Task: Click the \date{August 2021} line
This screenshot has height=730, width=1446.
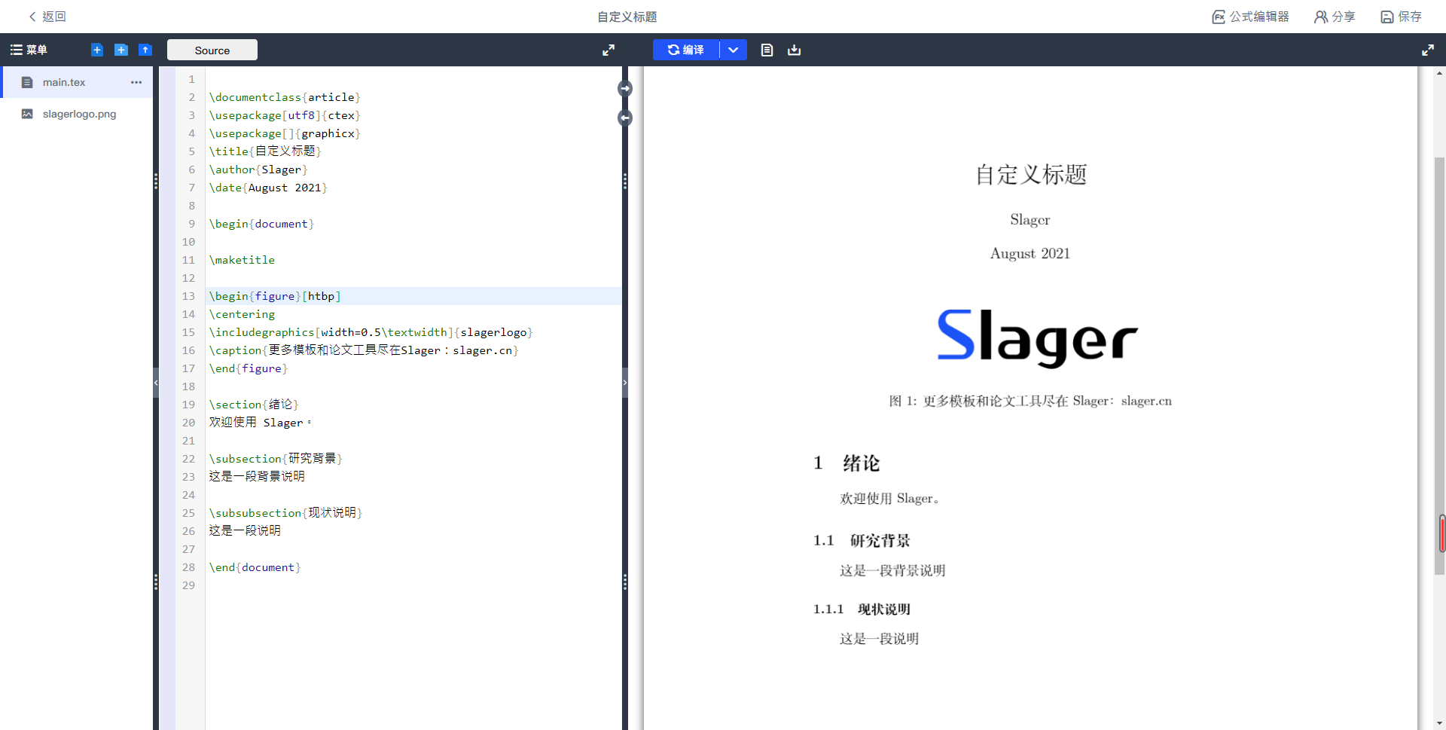Action: click(x=268, y=188)
